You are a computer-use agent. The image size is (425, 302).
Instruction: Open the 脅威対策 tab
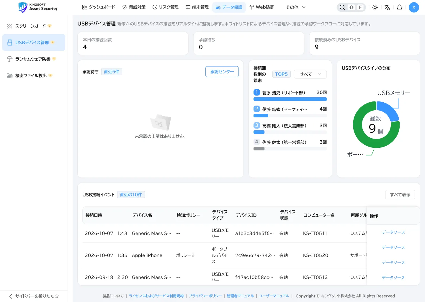134,7
